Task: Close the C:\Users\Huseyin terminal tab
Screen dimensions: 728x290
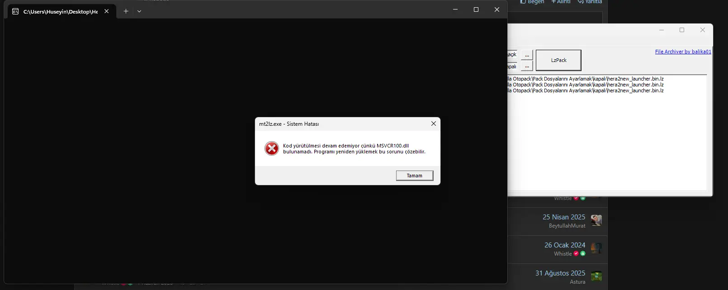Action: tap(107, 11)
